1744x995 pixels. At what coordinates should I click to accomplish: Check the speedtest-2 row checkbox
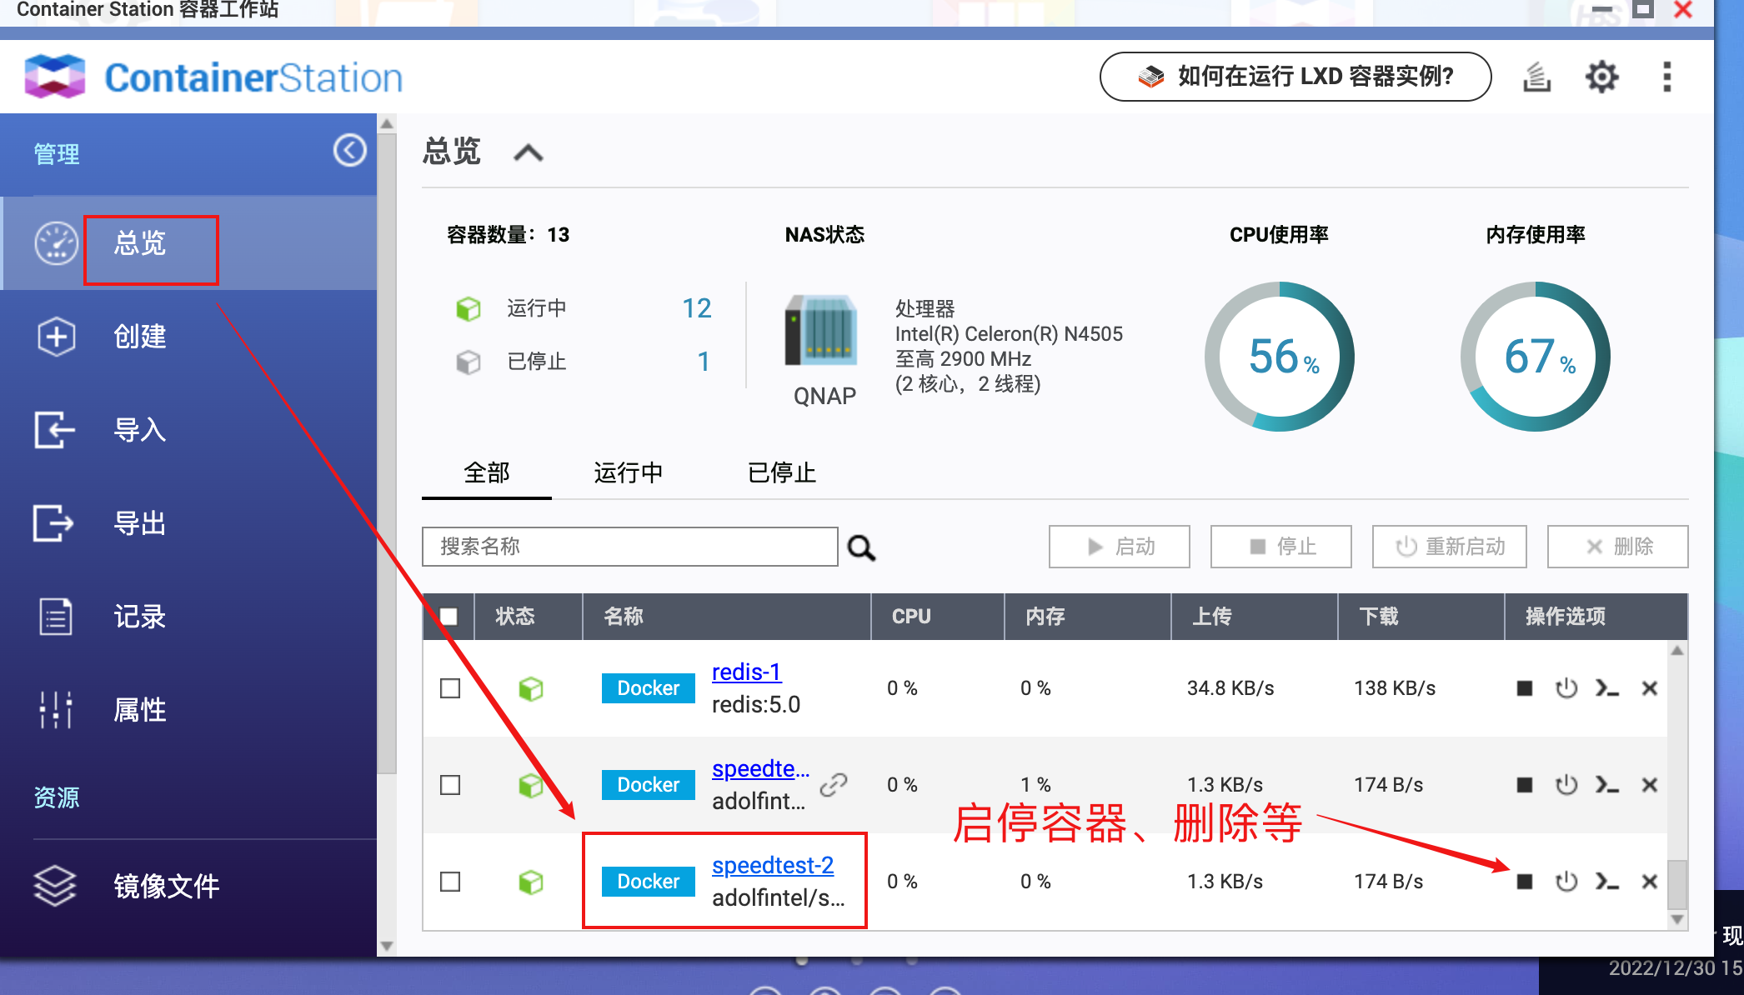pos(450,882)
